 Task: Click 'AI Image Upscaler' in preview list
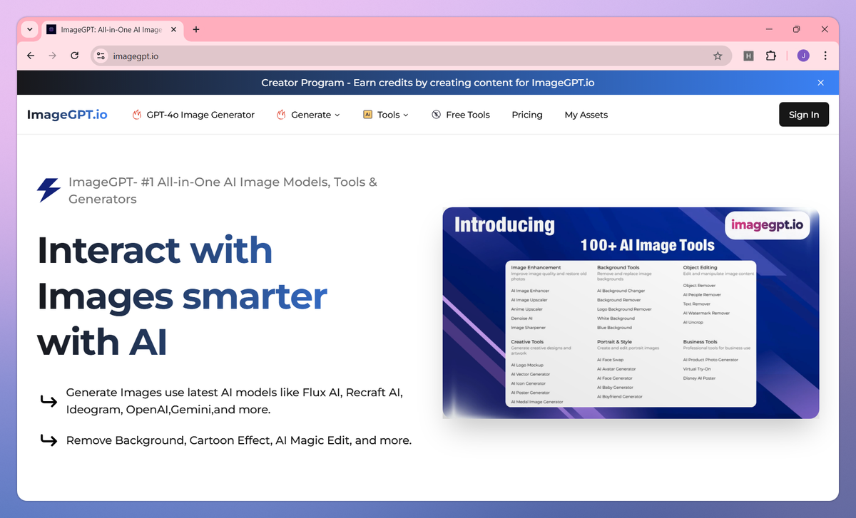pyautogui.click(x=529, y=300)
